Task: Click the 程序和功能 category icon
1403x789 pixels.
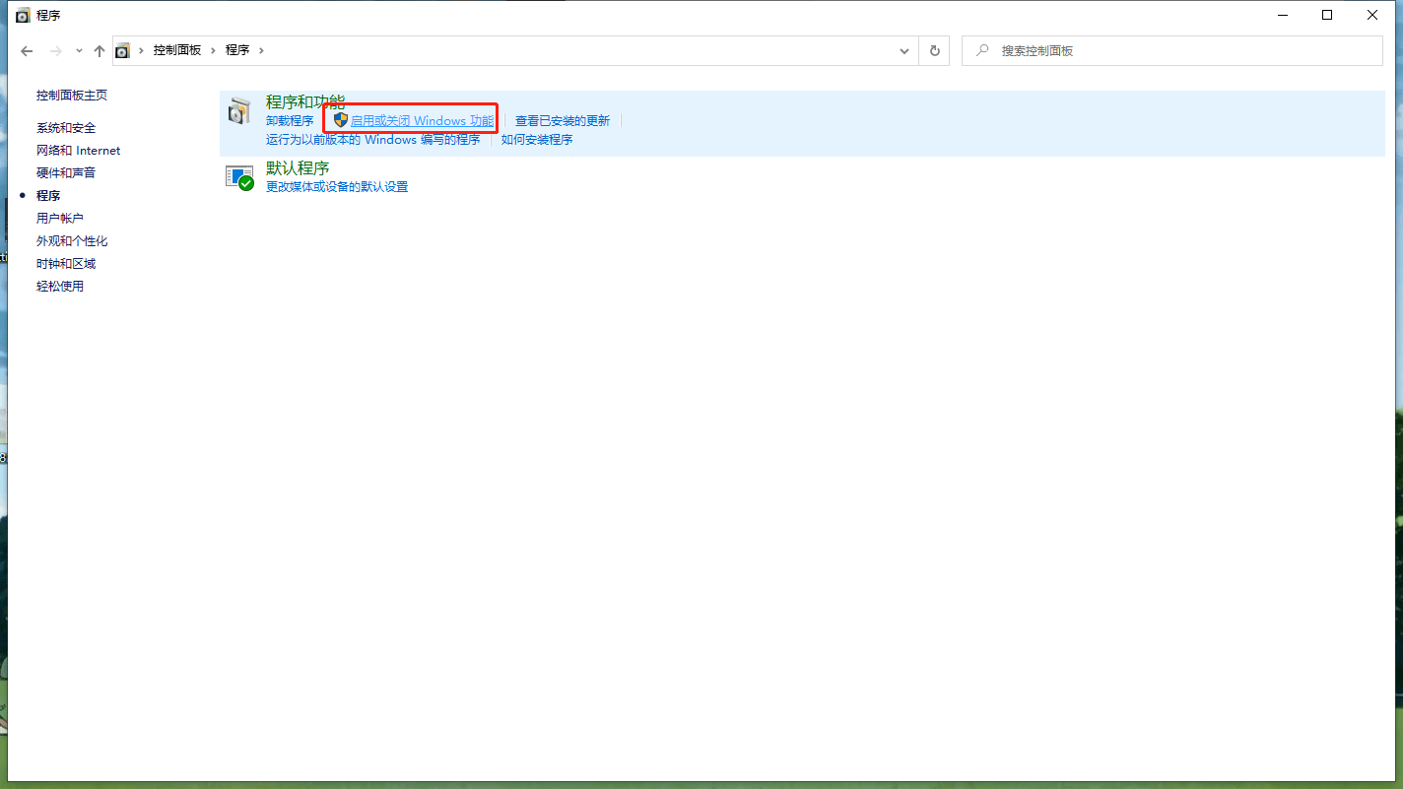Action: 239,111
